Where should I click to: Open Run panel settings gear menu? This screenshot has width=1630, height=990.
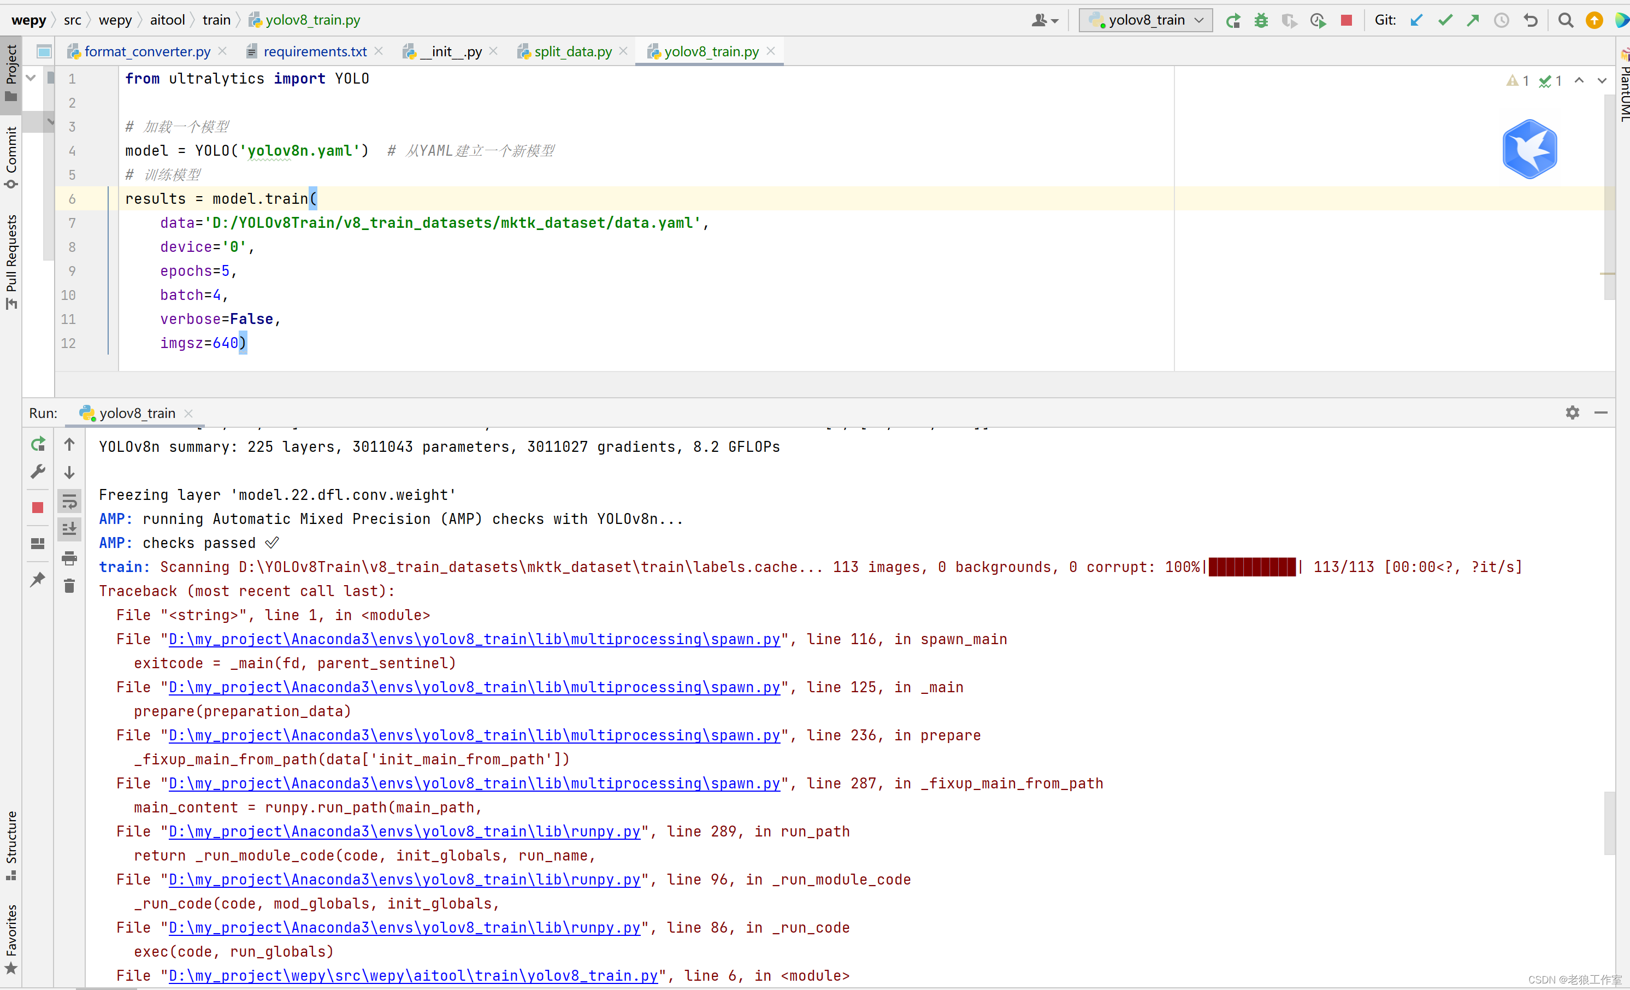(x=1573, y=413)
